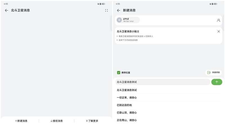Tap tip 选择下方内容发送消息

[128, 40]
